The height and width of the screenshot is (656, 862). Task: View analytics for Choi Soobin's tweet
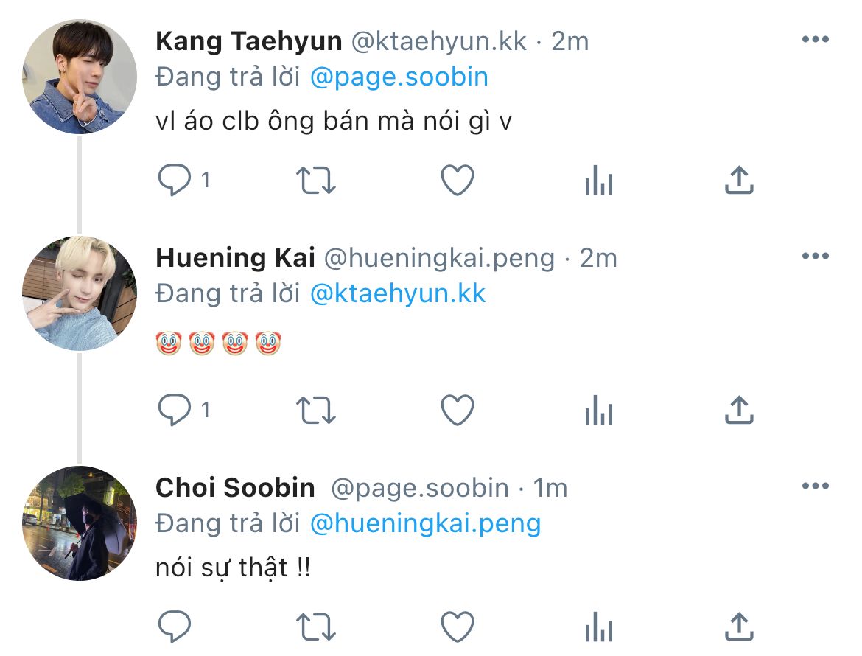[x=599, y=627]
